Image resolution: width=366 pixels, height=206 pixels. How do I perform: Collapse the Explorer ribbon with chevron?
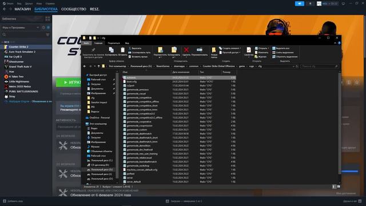pyautogui.click(x=335, y=43)
